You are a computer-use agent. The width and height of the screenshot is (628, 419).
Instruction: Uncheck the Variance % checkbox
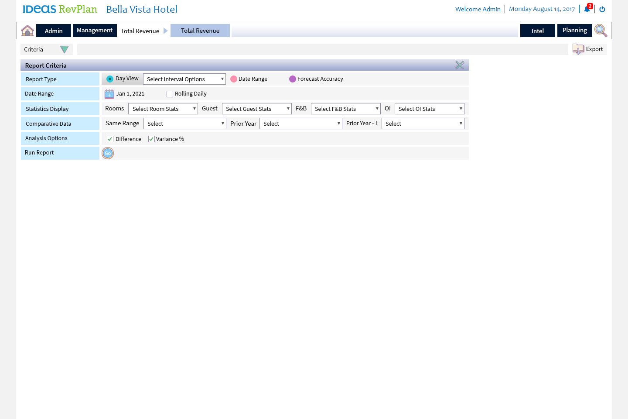click(152, 139)
